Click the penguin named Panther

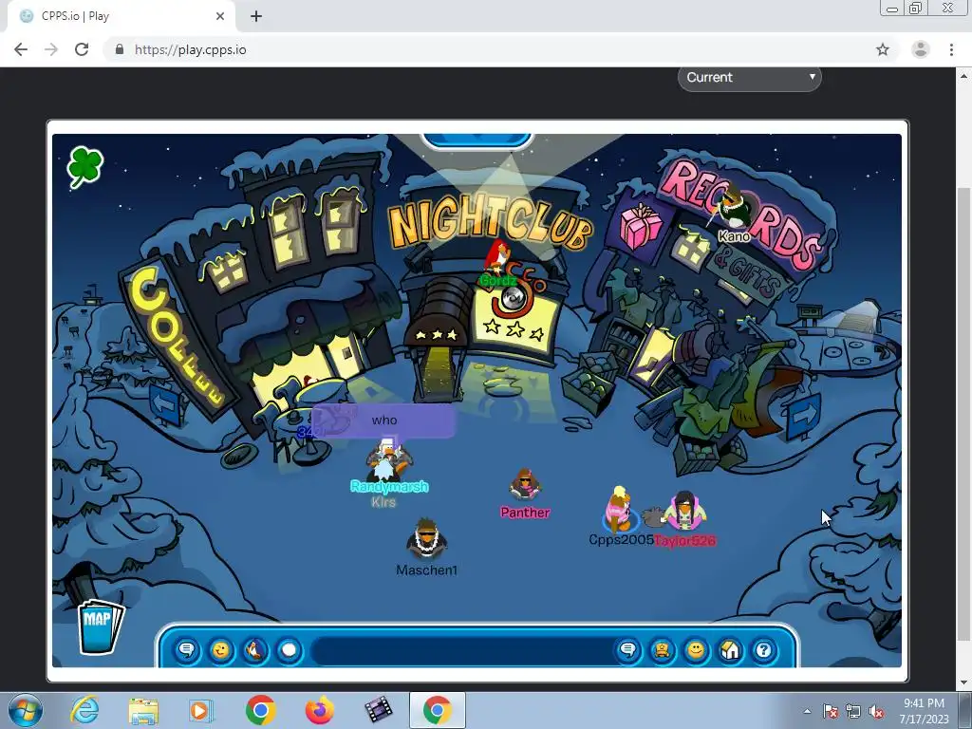click(525, 485)
